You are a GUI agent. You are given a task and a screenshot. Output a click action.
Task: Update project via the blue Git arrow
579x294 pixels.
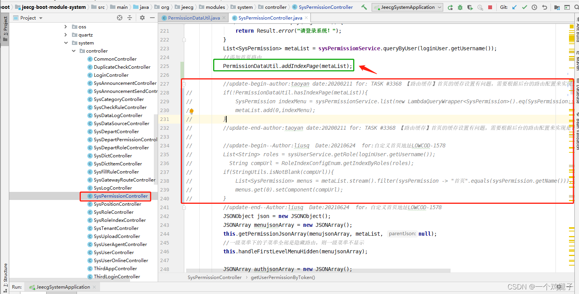click(515, 7)
